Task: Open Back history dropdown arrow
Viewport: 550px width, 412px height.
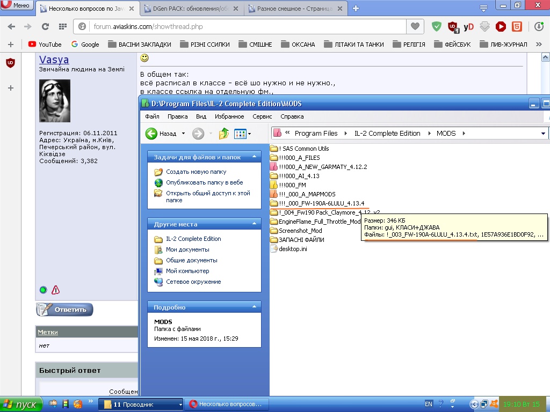Action: click(183, 134)
